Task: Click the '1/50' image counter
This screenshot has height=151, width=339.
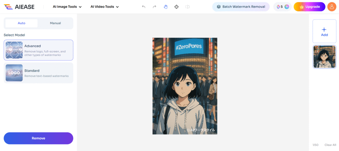Action: point(315,145)
